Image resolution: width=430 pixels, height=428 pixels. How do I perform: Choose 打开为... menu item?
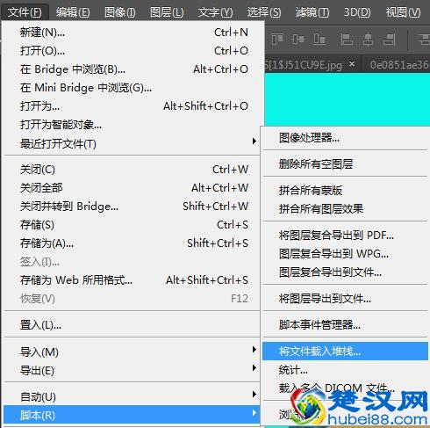coord(133,106)
